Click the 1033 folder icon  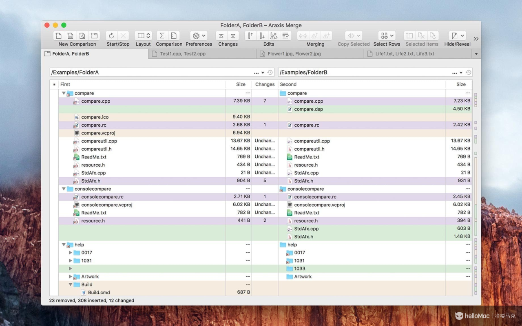(x=290, y=269)
